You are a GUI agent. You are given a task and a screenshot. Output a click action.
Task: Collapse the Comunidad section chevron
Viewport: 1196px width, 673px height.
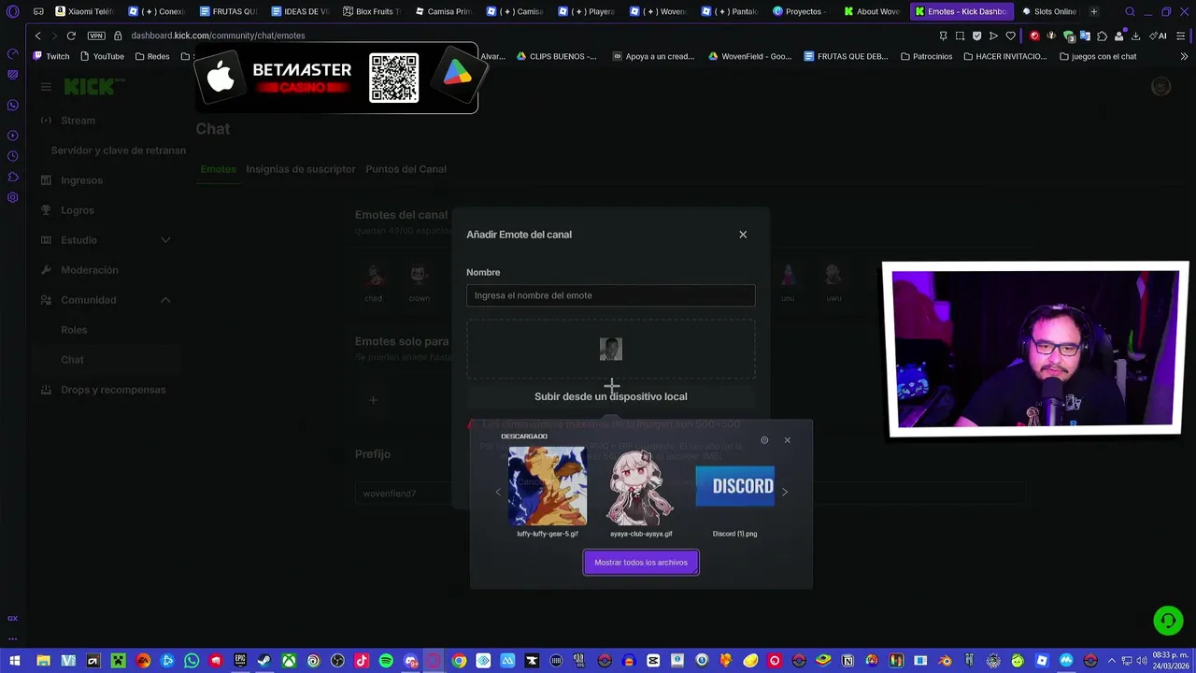click(x=165, y=300)
